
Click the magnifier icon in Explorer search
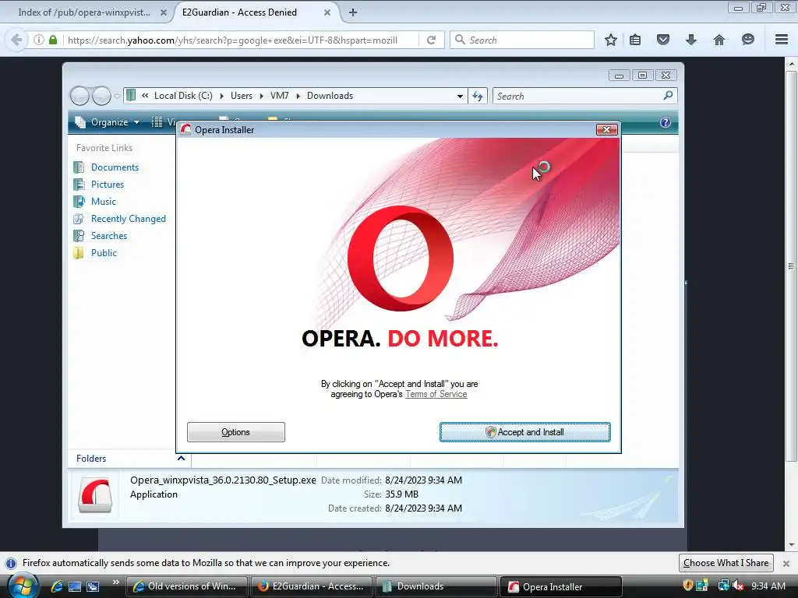point(668,95)
